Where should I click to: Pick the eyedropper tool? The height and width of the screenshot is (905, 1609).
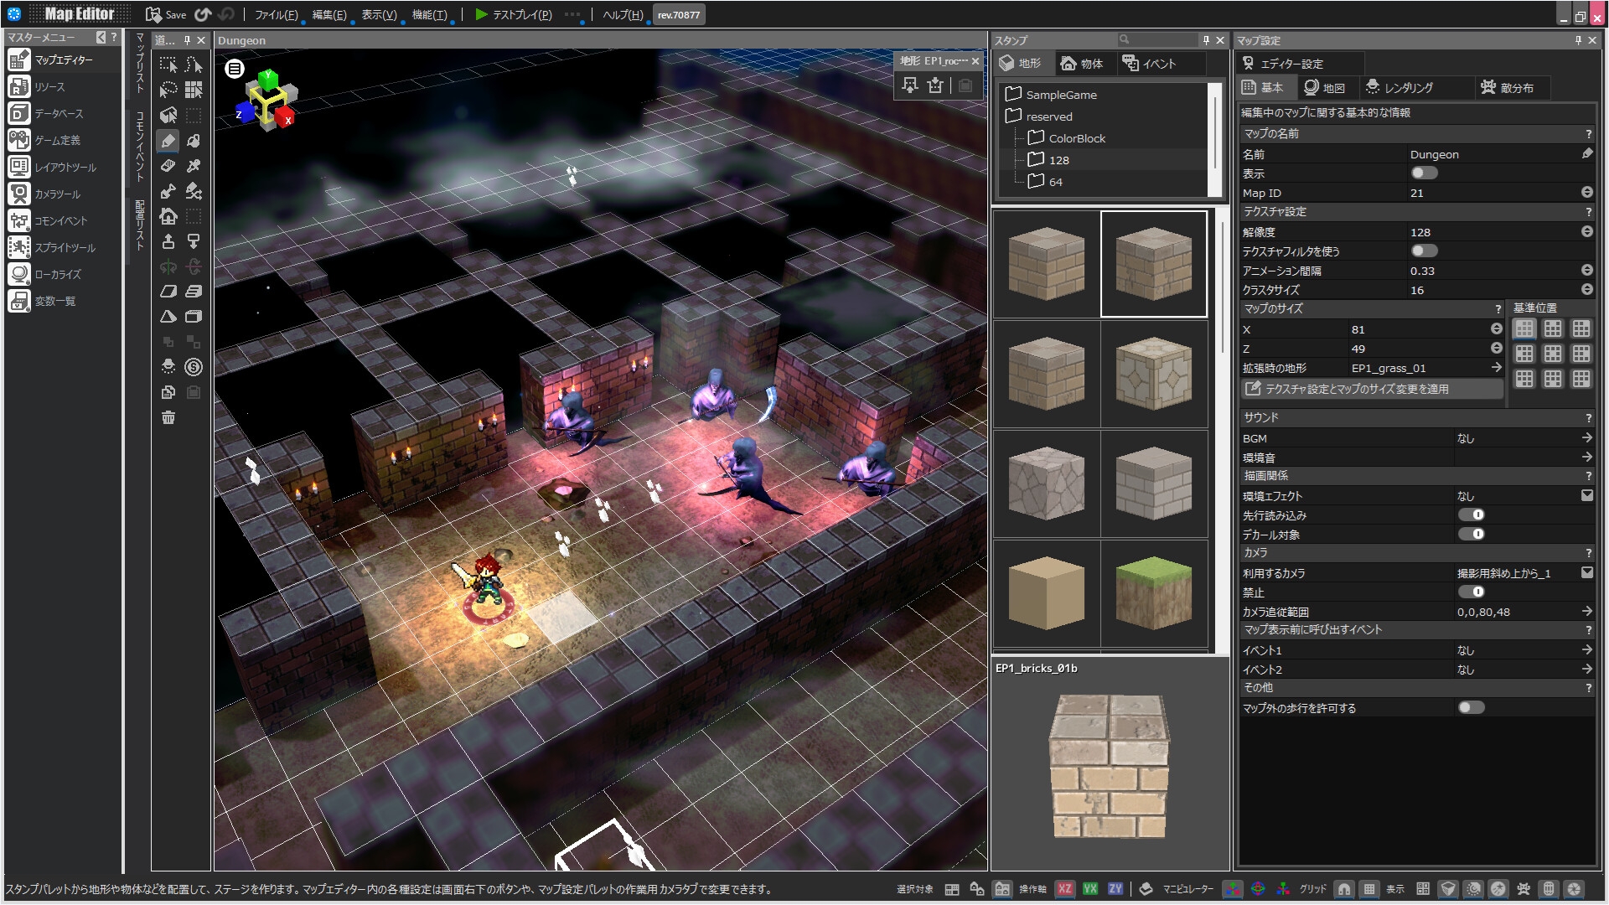click(x=194, y=166)
